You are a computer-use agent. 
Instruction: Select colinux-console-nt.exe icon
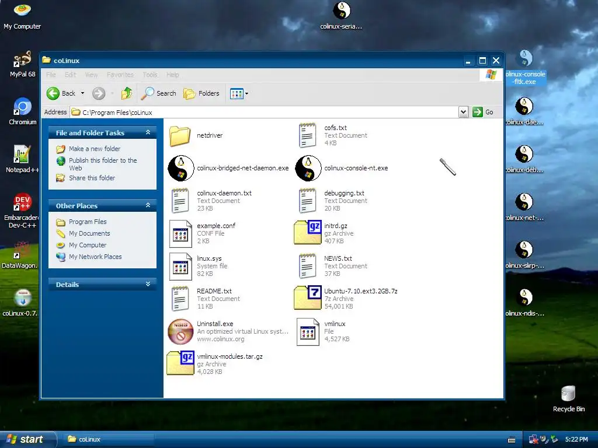pos(308,168)
